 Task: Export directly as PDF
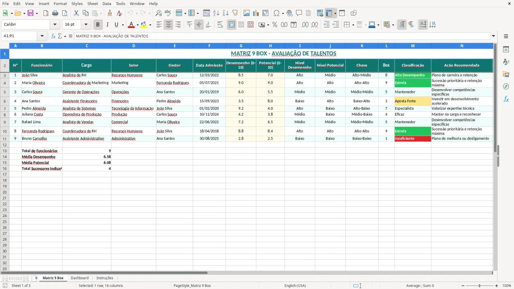(46, 13)
